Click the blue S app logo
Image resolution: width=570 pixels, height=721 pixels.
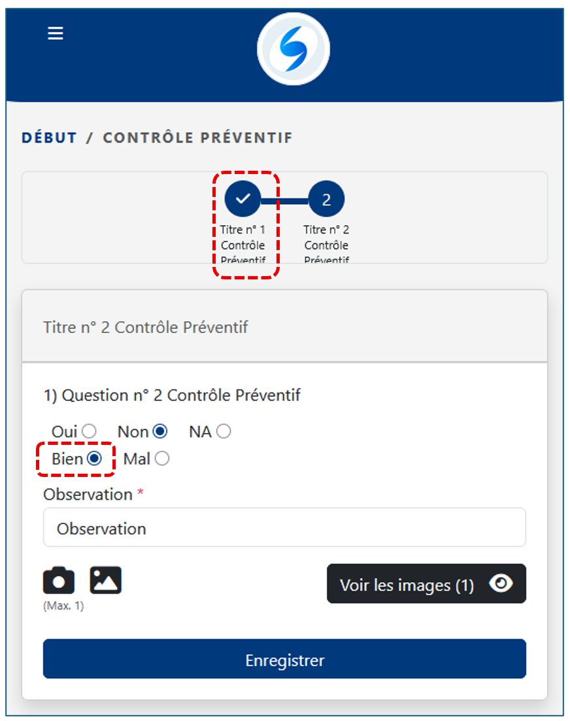tap(293, 49)
